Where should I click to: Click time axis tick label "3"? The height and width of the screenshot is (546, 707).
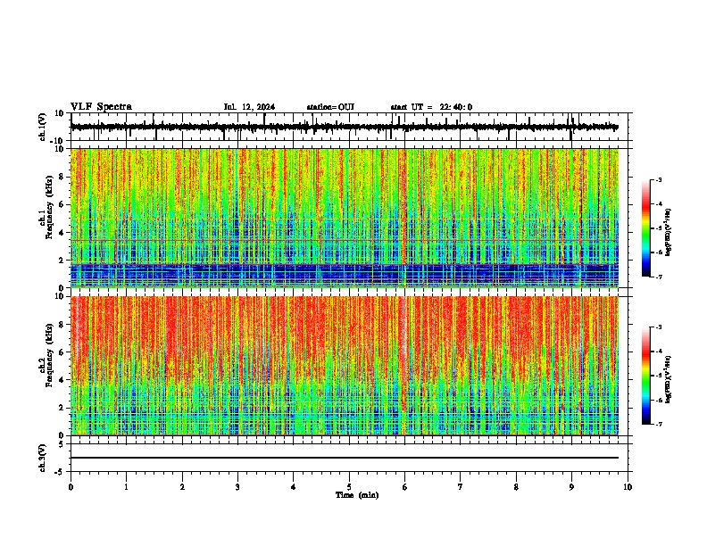pos(237,487)
